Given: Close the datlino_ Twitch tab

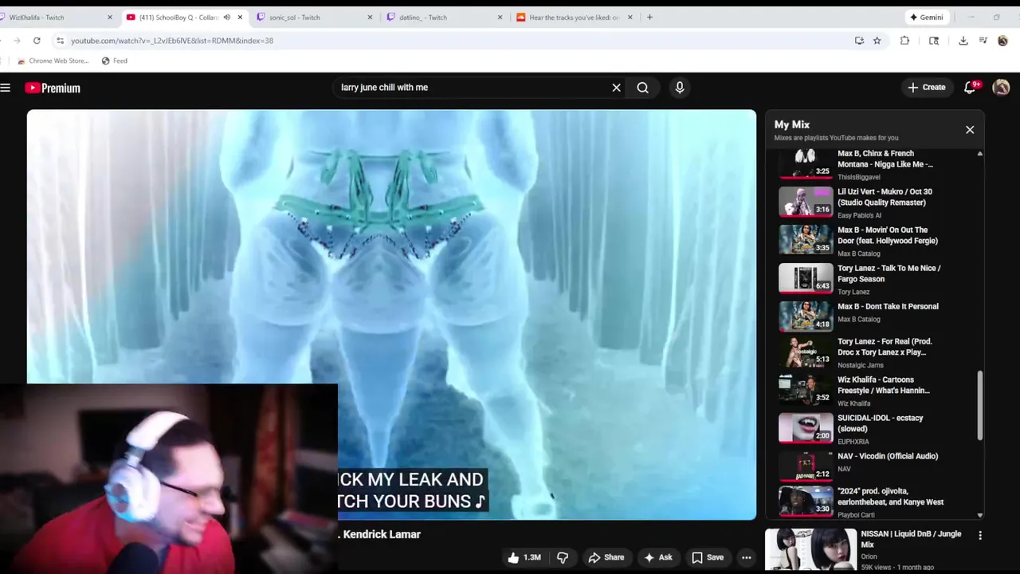Looking at the screenshot, I should [x=500, y=17].
